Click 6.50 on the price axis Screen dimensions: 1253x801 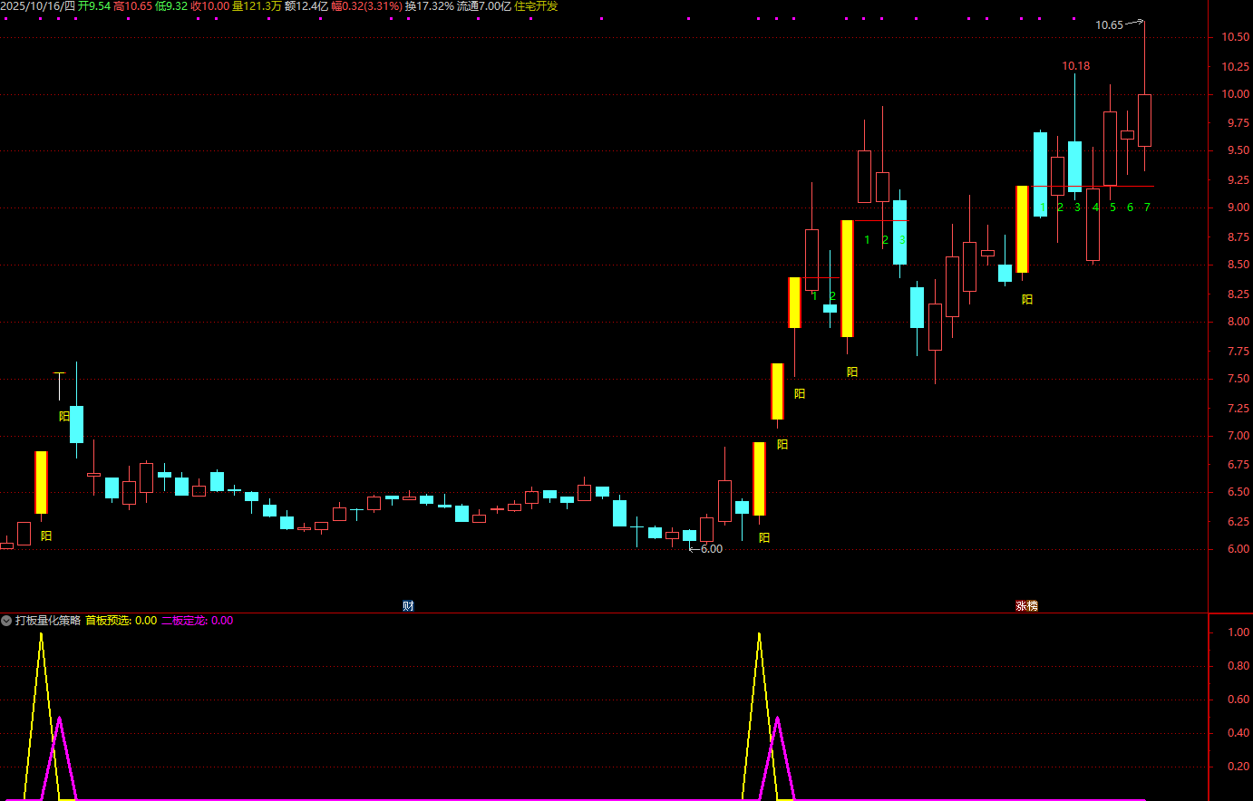(x=1238, y=492)
